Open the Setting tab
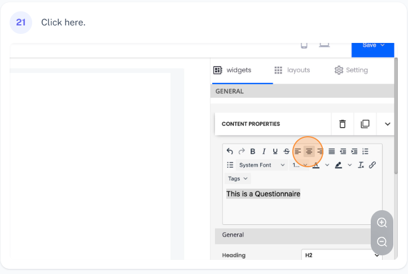 point(351,70)
